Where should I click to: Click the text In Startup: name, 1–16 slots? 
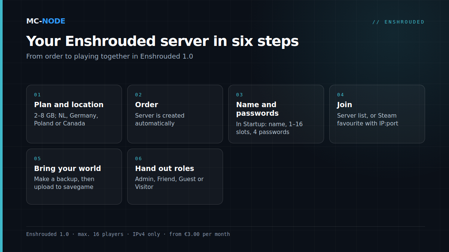point(269,128)
